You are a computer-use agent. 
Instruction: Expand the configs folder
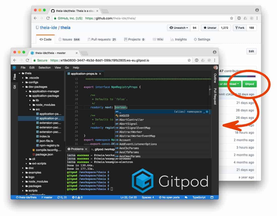tap(23, 82)
